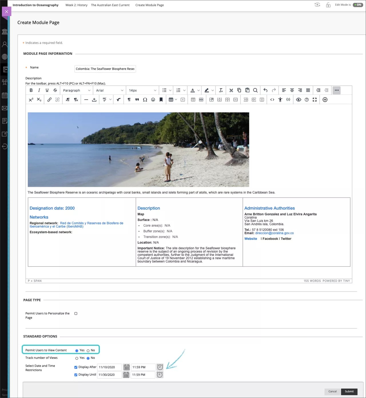This screenshot has width=366, height=398.
Task: Open the Arial font family dropdown
Action: coord(109,90)
